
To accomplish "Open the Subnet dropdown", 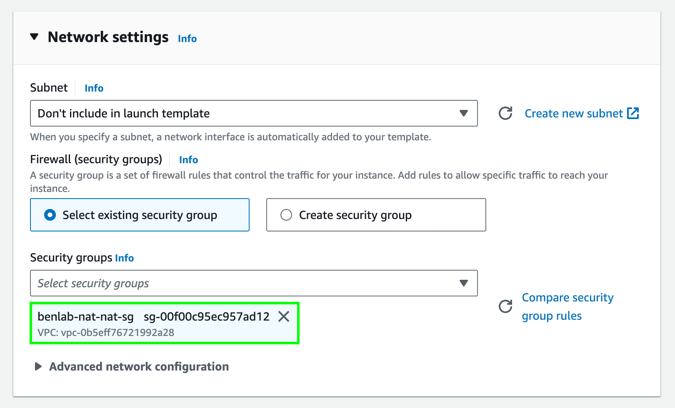I will pyautogui.click(x=254, y=113).
